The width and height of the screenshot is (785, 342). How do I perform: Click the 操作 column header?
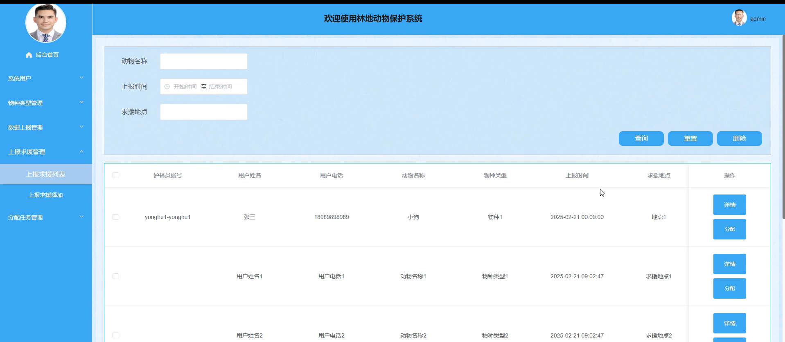(730, 175)
